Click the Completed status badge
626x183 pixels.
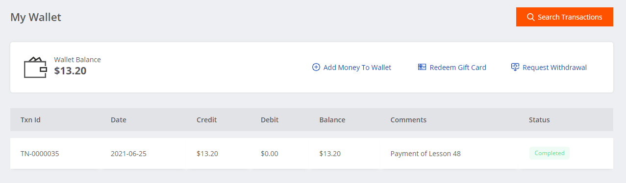click(550, 153)
